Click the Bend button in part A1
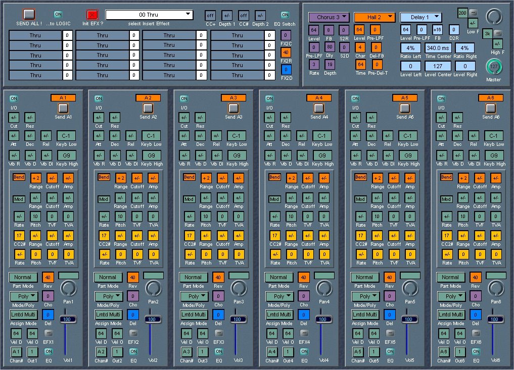Image resolution: width=514 pixels, height=370 pixels. click(19, 178)
